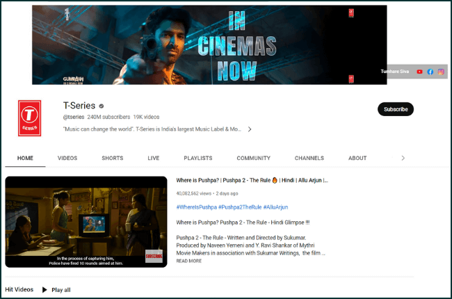Image resolution: width=452 pixels, height=299 pixels.
Task: Open the Instagram icon link in banner
Action: pos(440,72)
